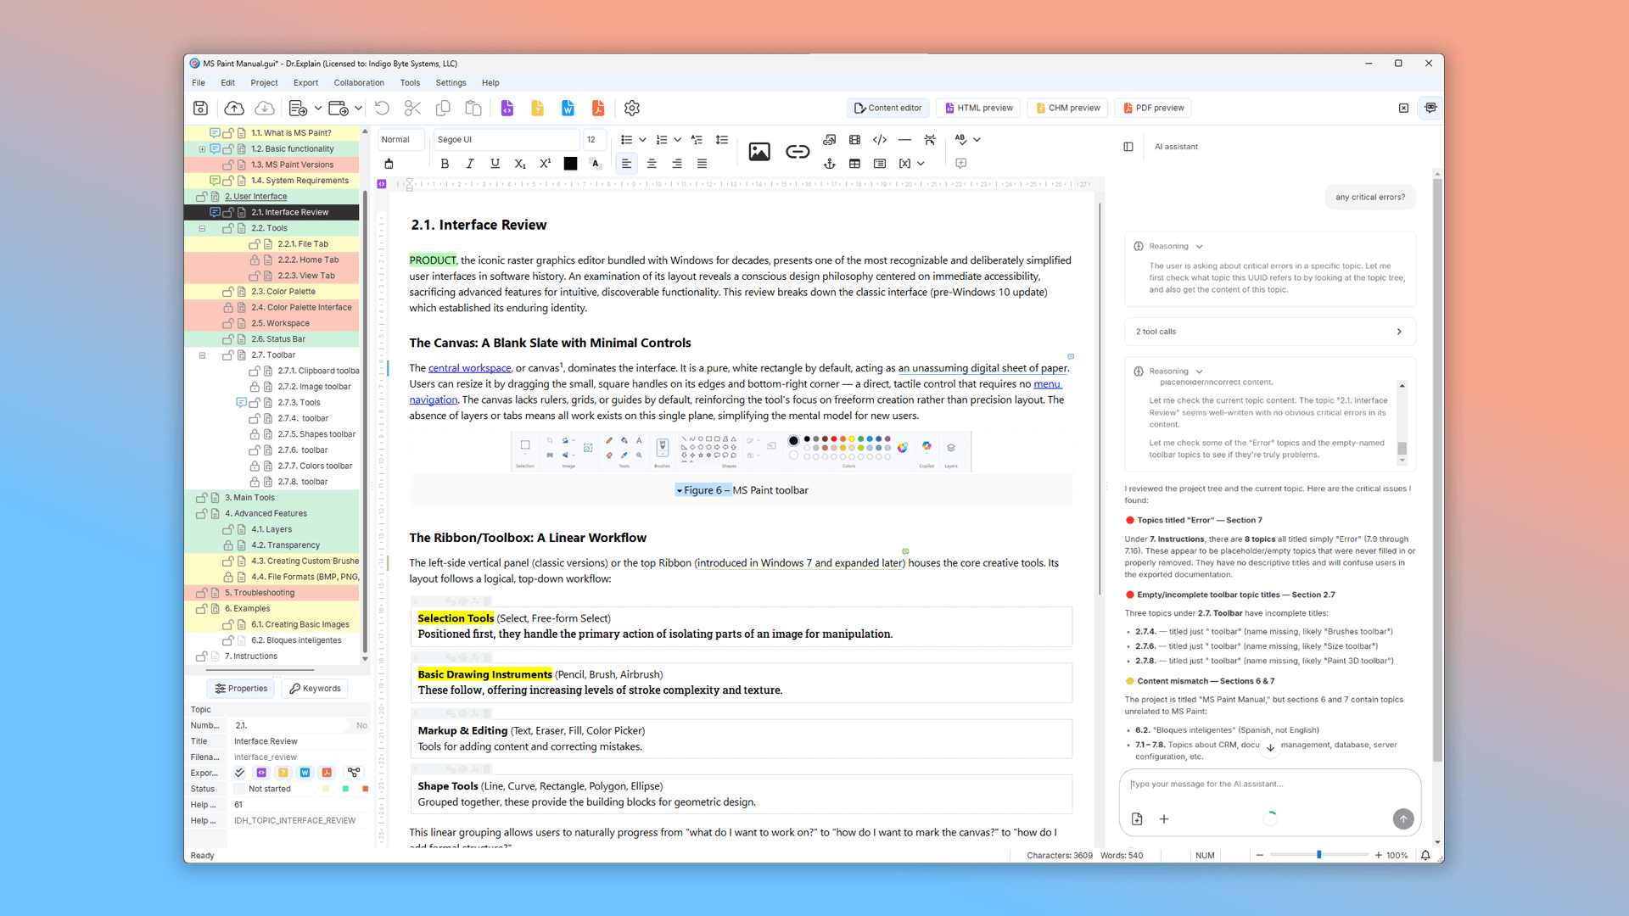Click the Properties panel button
This screenshot has width=1629, height=916.
[x=241, y=689]
